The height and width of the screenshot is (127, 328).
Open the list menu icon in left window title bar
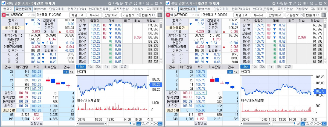tap(140, 3)
